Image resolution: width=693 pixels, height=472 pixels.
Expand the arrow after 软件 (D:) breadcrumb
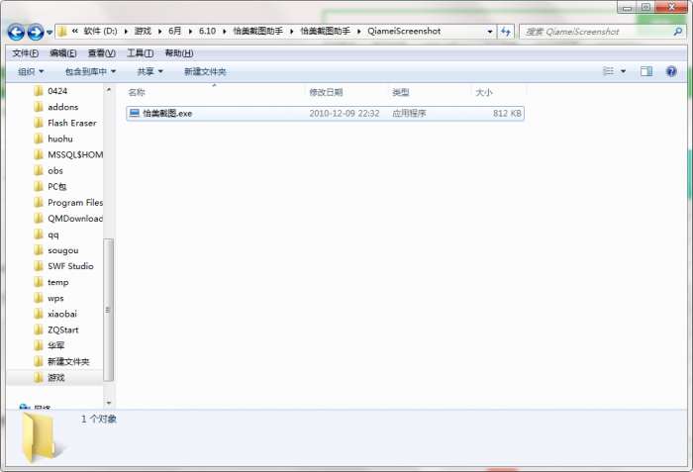pos(126,32)
